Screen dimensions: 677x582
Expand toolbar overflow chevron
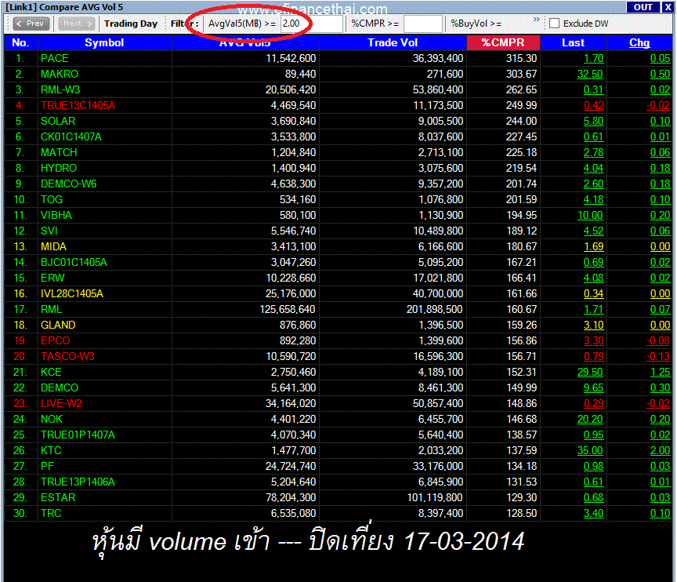[536, 20]
